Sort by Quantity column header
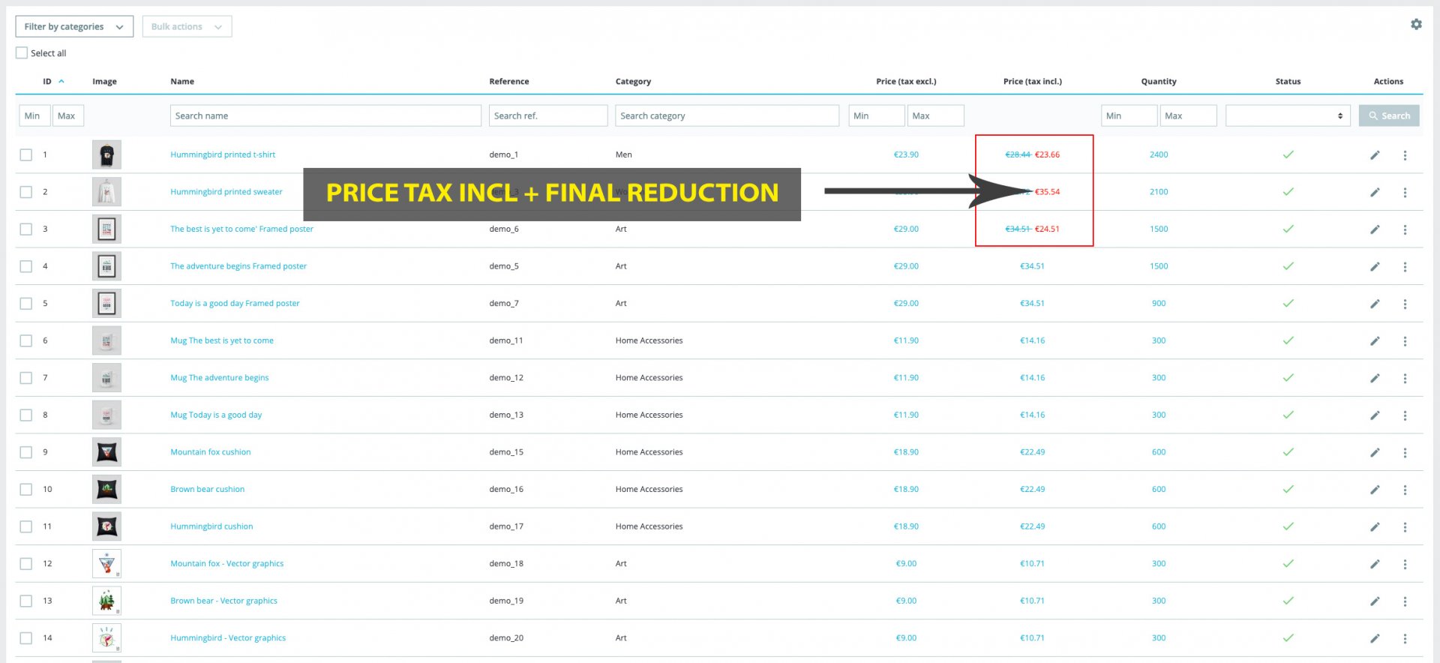This screenshot has width=1440, height=663. point(1159,82)
